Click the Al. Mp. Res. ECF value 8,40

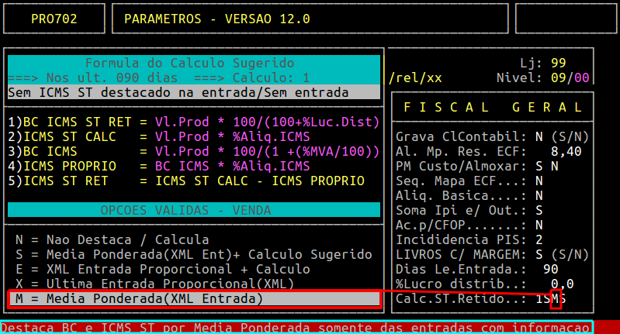(565, 152)
